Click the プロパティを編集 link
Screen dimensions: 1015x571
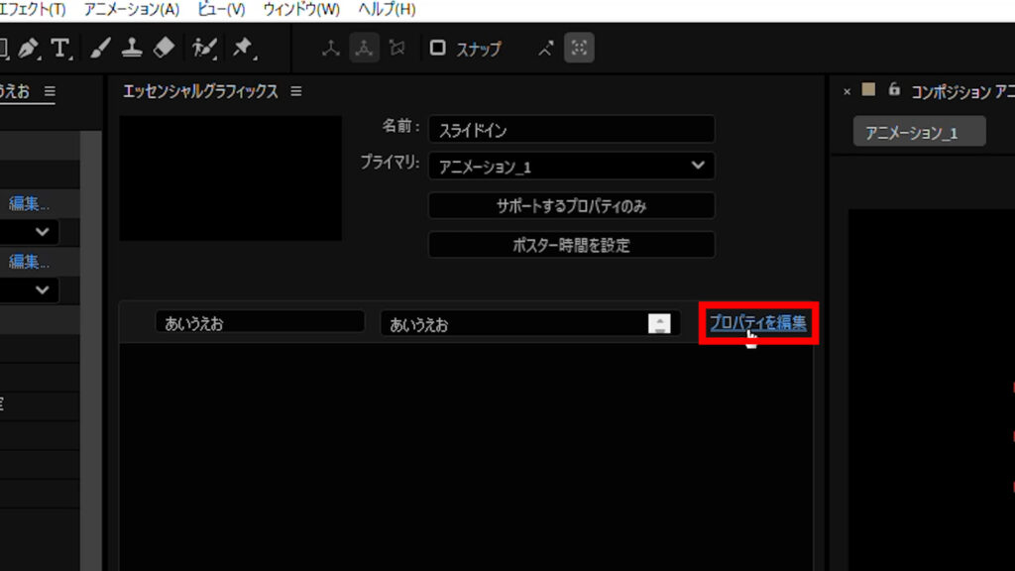[757, 322]
